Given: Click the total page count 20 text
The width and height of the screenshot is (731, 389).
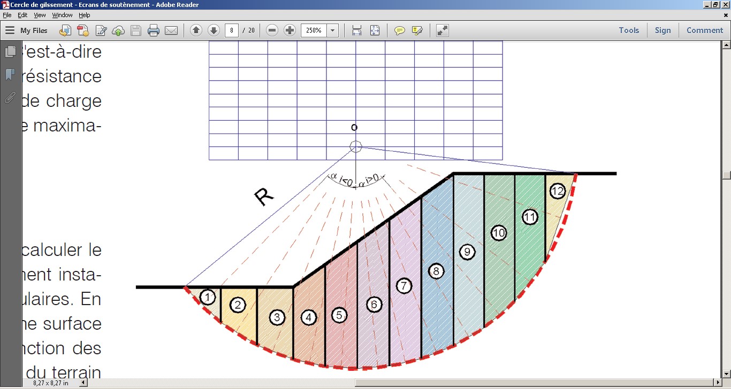Looking at the screenshot, I should point(252,30).
